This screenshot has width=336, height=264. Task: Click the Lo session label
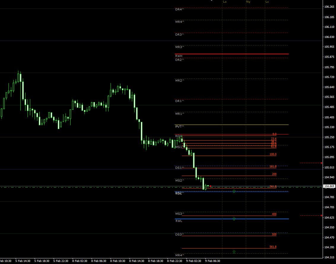click(x=225, y=2)
